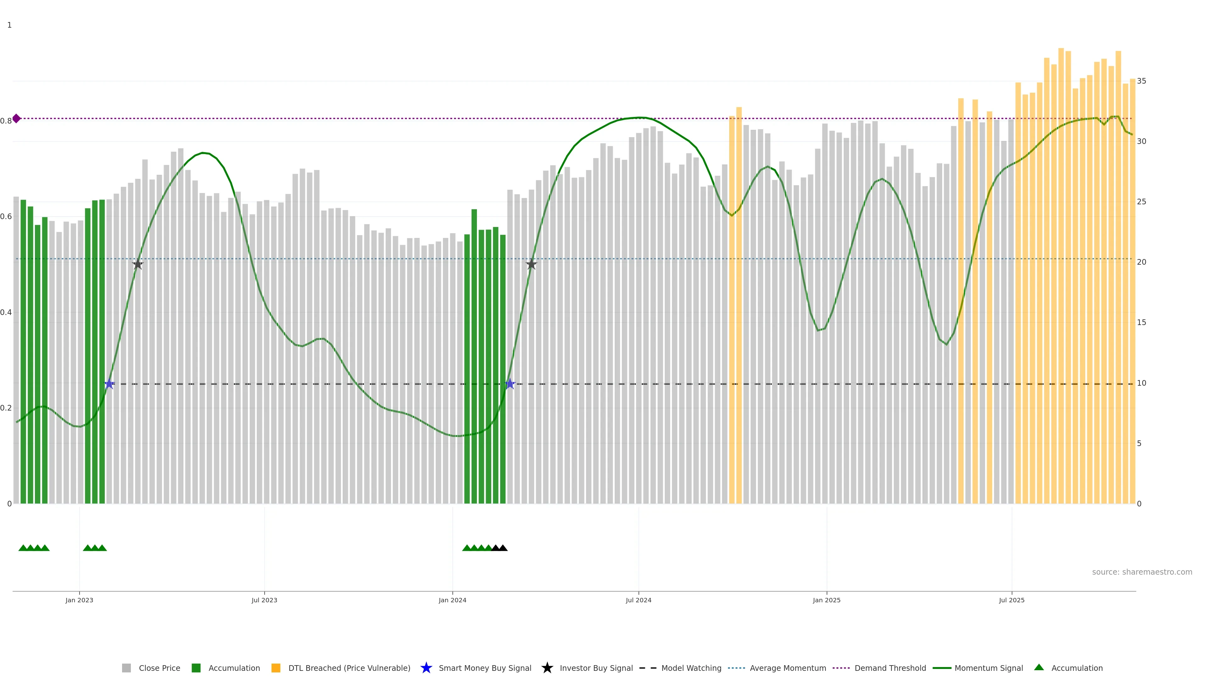Click the Jan 2025 x-axis label

click(x=826, y=600)
